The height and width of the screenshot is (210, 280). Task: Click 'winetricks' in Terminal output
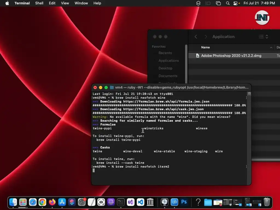click(154, 128)
